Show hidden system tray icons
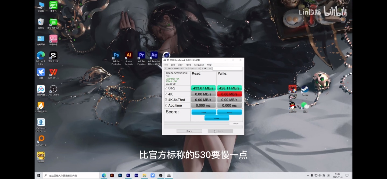 [308, 176]
